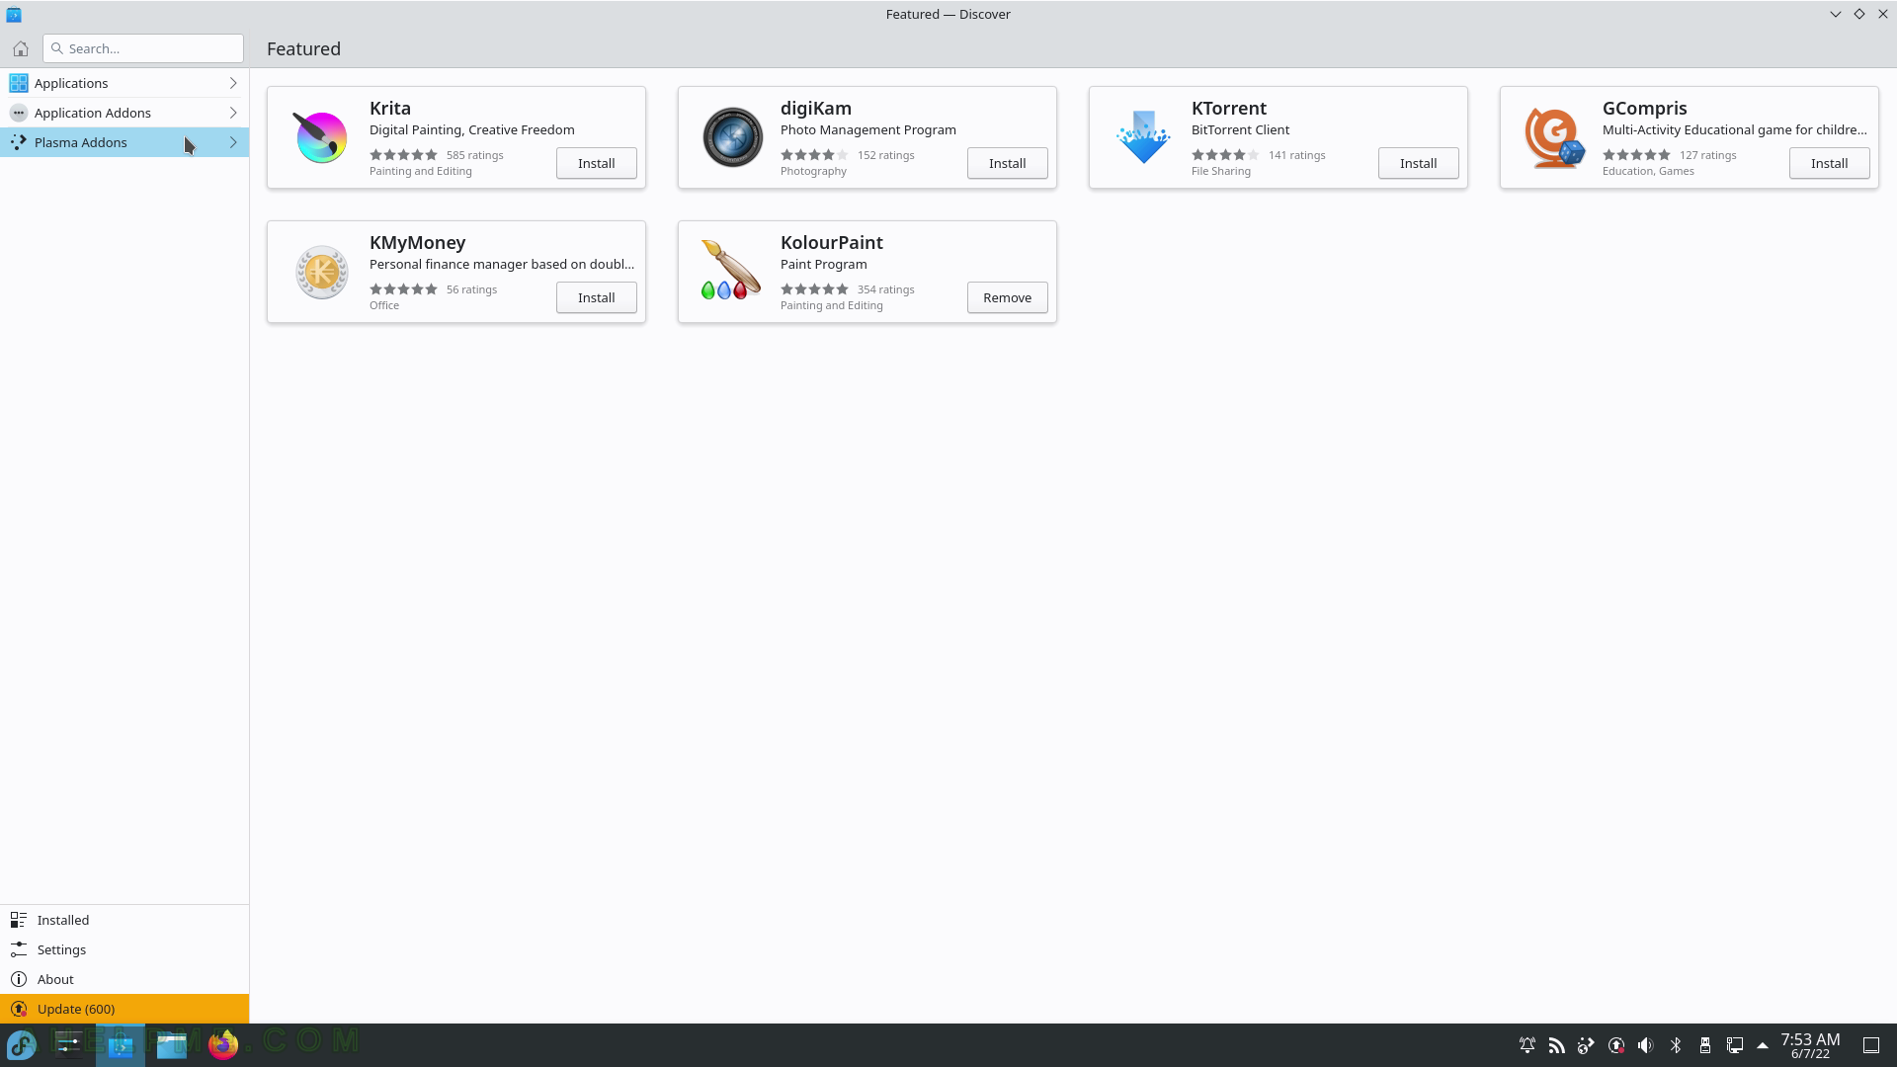
Task: Open Discover Settings page
Action: pos(124,949)
